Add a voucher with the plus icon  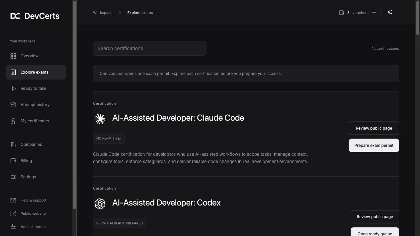(x=374, y=13)
